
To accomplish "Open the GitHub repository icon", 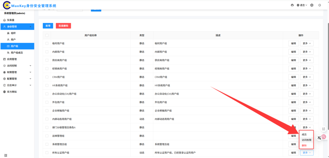I will click(x=292, y=5).
